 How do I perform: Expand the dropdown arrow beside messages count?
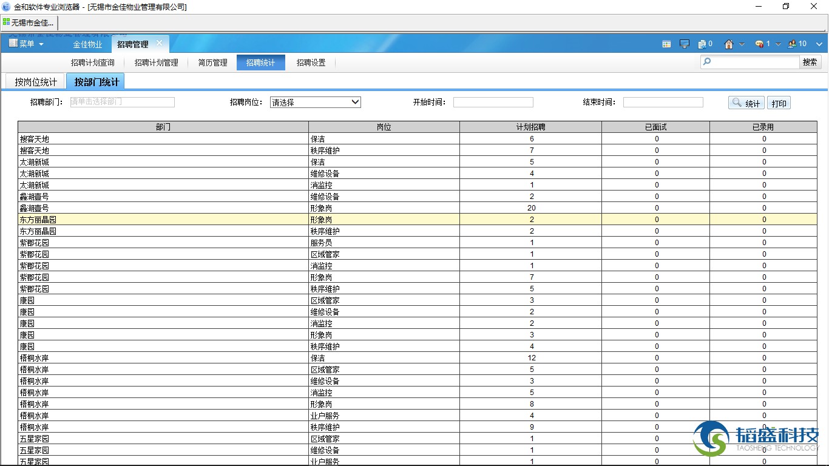[778, 44]
